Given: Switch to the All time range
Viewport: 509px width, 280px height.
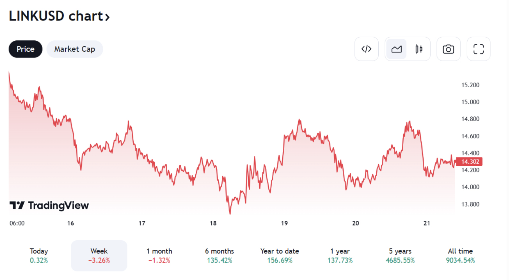Looking at the screenshot, I should 460,255.
